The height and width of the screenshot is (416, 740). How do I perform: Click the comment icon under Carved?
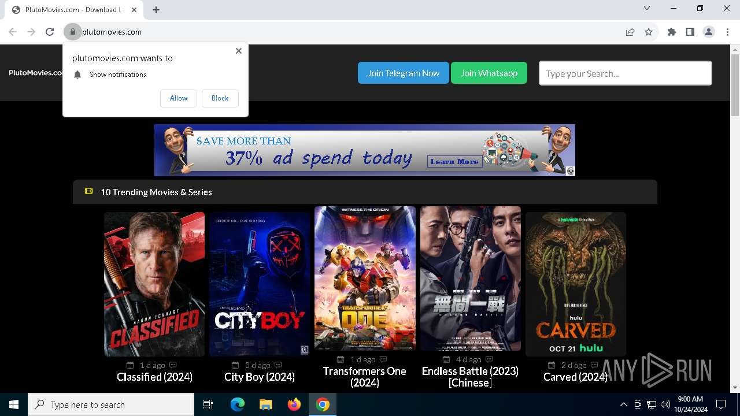point(594,365)
